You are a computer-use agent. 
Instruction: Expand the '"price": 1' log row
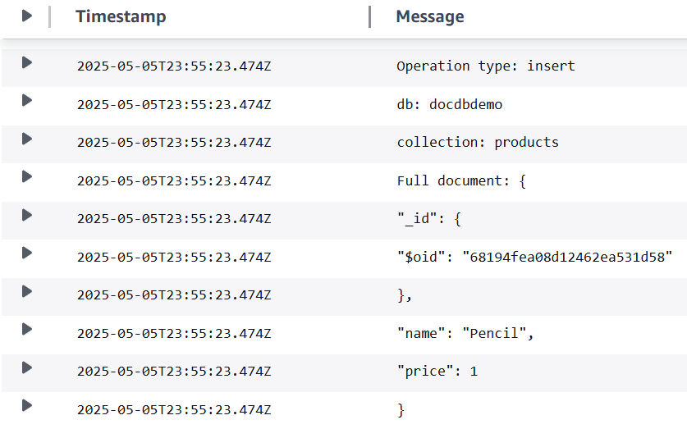27,367
